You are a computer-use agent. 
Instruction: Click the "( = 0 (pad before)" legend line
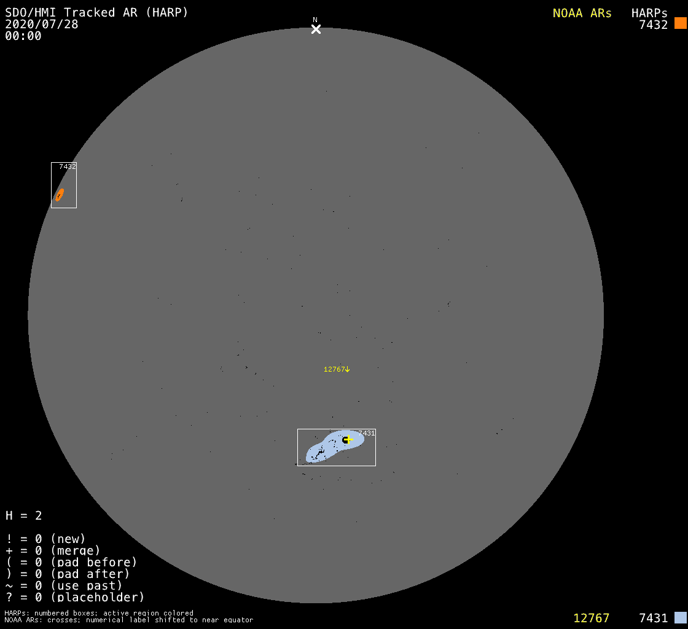pos(71,562)
